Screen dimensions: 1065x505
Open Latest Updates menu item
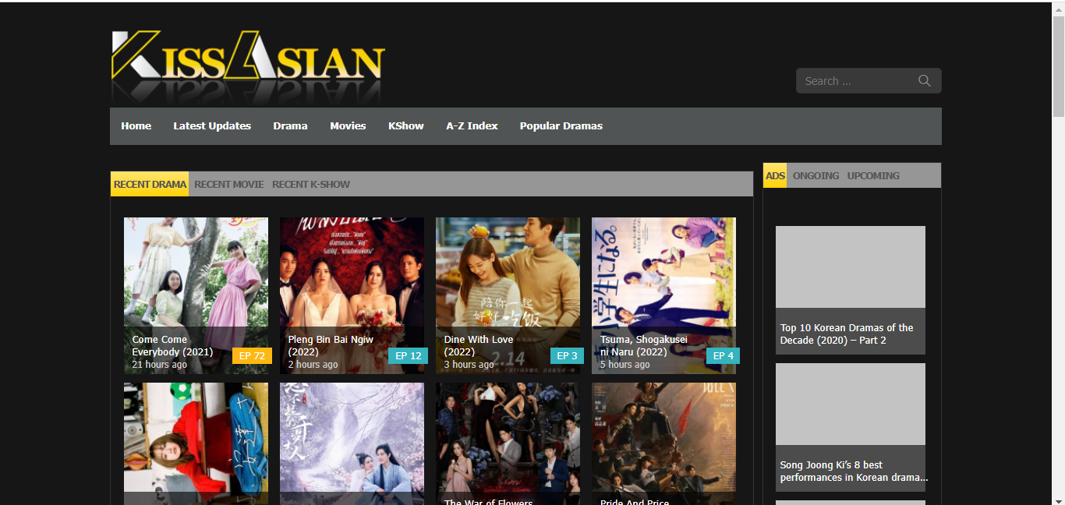pos(212,125)
